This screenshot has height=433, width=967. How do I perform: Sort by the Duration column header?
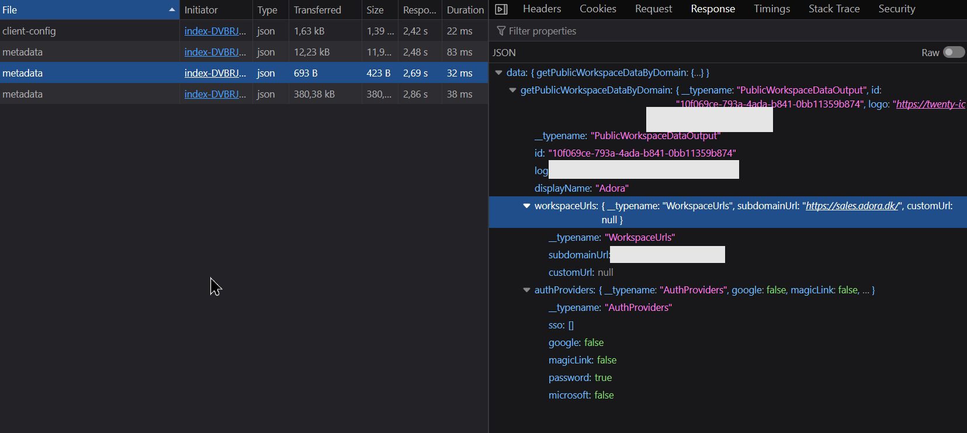coord(465,10)
